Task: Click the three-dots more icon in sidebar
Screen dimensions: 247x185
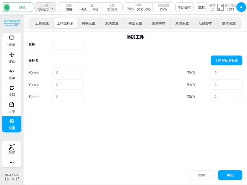Action: click(x=12, y=162)
